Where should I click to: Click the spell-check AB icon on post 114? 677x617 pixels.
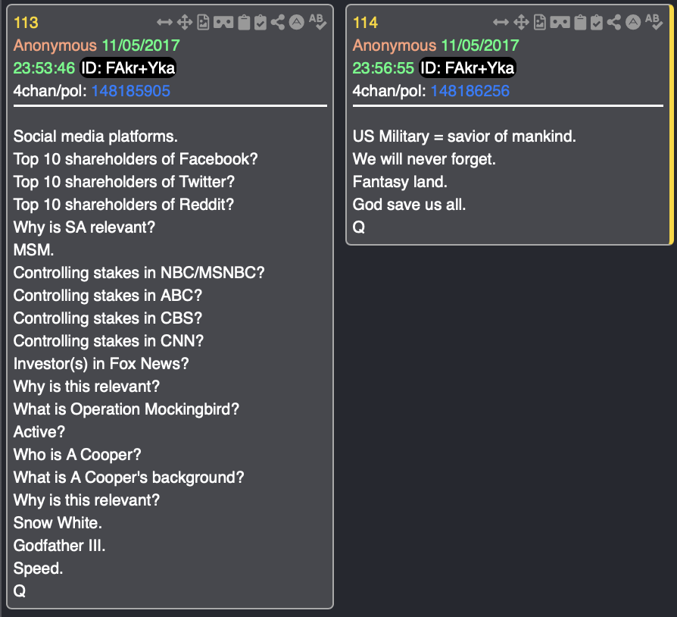click(x=654, y=22)
